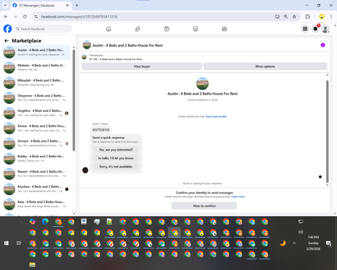Viewport: 337px width, 270px height.
Task: Go back in the browser
Action: 6,16
